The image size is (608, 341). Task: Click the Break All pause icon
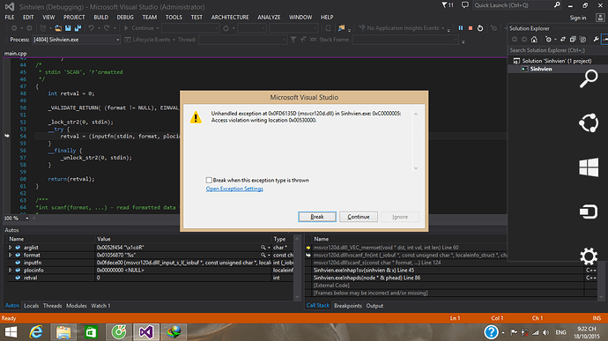pos(461,28)
